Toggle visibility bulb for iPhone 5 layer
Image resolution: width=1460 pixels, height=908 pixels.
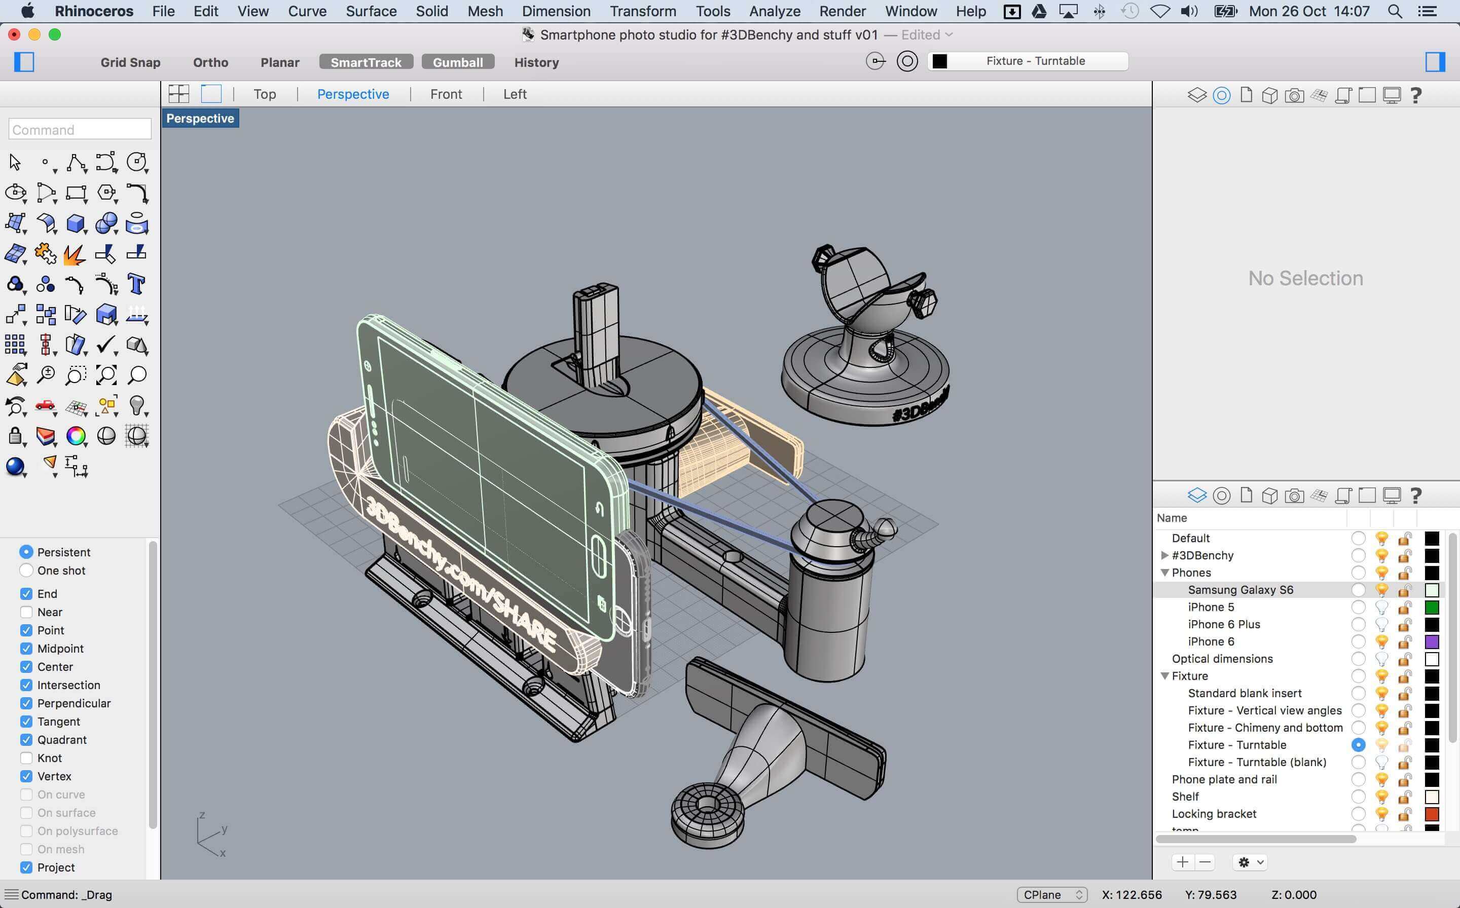pyautogui.click(x=1382, y=607)
